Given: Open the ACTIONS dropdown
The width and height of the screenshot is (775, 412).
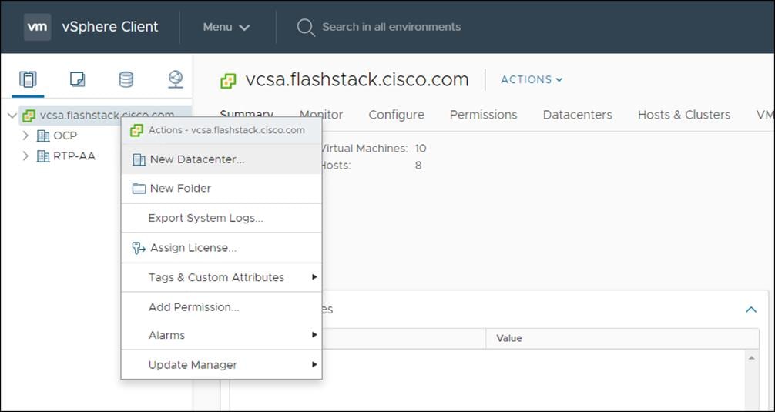Looking at the screenshot, I should (x=532, y=79).
